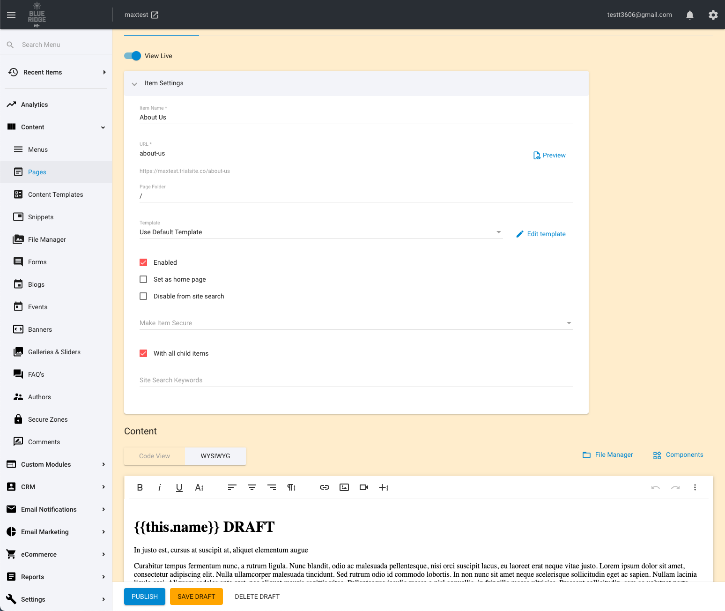Open Content Templates in sidebar

tap(55, 194)
